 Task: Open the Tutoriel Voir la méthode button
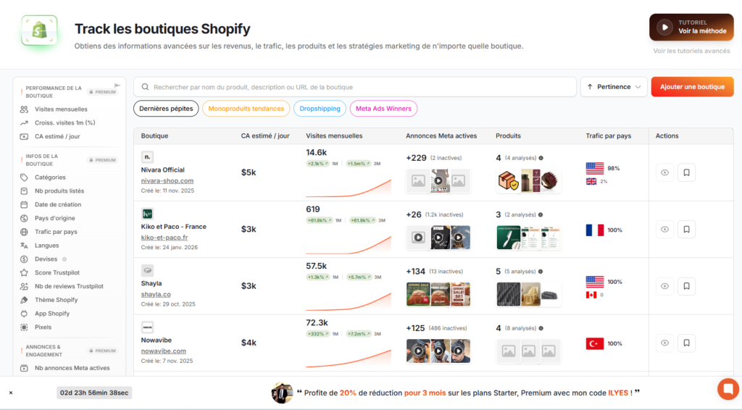(691, 27)
